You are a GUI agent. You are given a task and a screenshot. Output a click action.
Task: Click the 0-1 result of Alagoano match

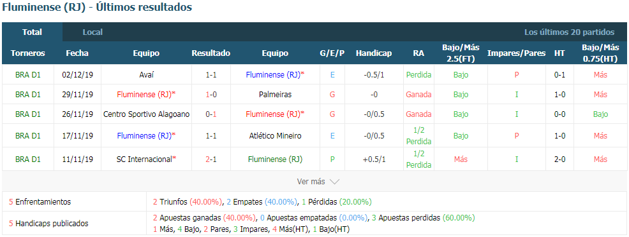click(x=211, y=114)
